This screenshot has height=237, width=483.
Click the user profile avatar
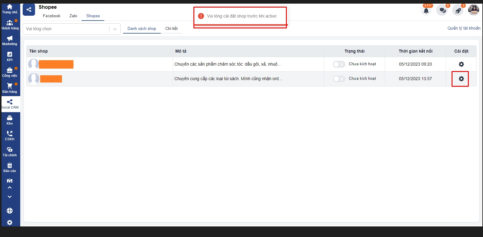coord(473,10)
